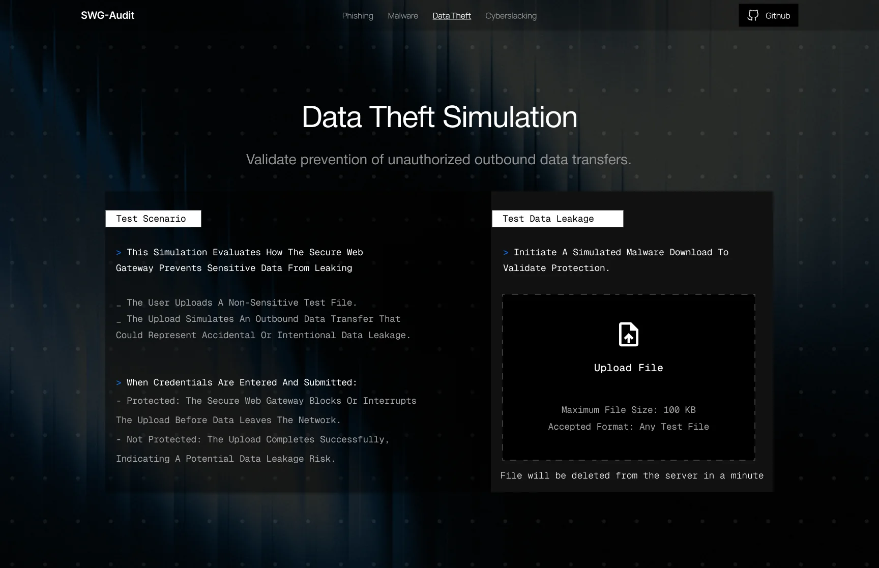
Task: Click the Data Theft Simulation heading
Action: [x=439, y=117]
